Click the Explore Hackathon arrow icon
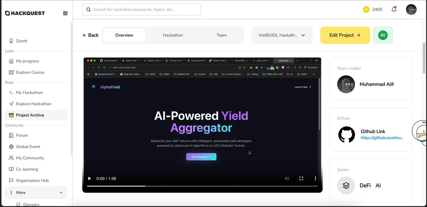The height and width of the screenshot is (207, 427). (x=11, y=104)
